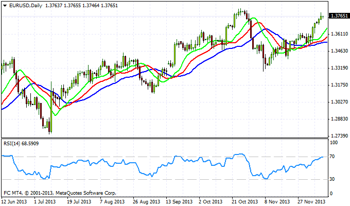Screen dimensions: 350x206
Task: Click the 12 Jun 2013 date label
Action: pyautogui.click(x=14, y=201)
